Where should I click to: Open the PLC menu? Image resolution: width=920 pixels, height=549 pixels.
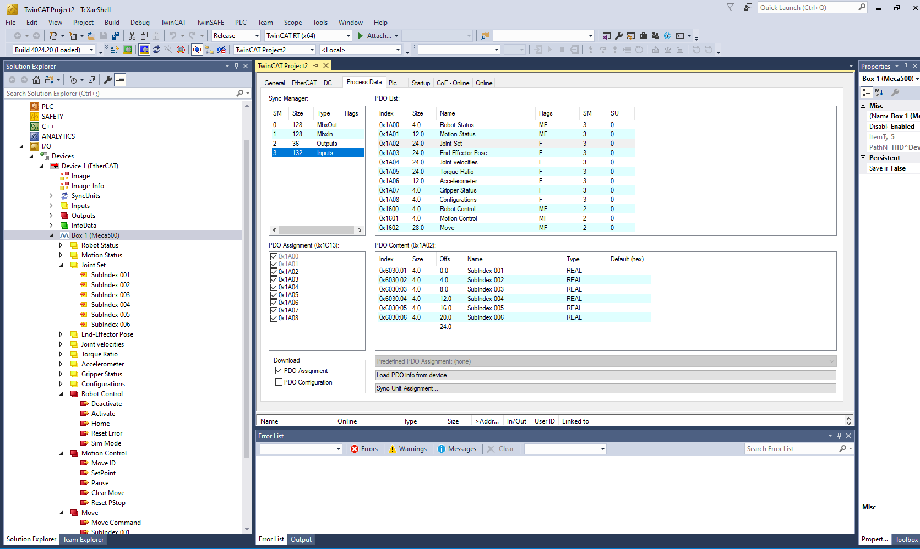pyautogui.click(x=241, y=23)
